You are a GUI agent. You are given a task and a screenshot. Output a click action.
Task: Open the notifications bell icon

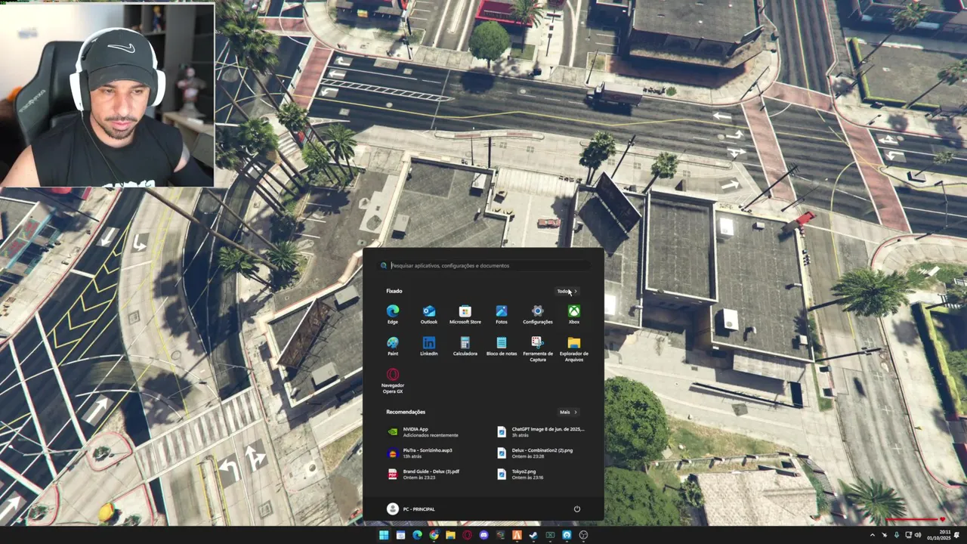point(956,535)
